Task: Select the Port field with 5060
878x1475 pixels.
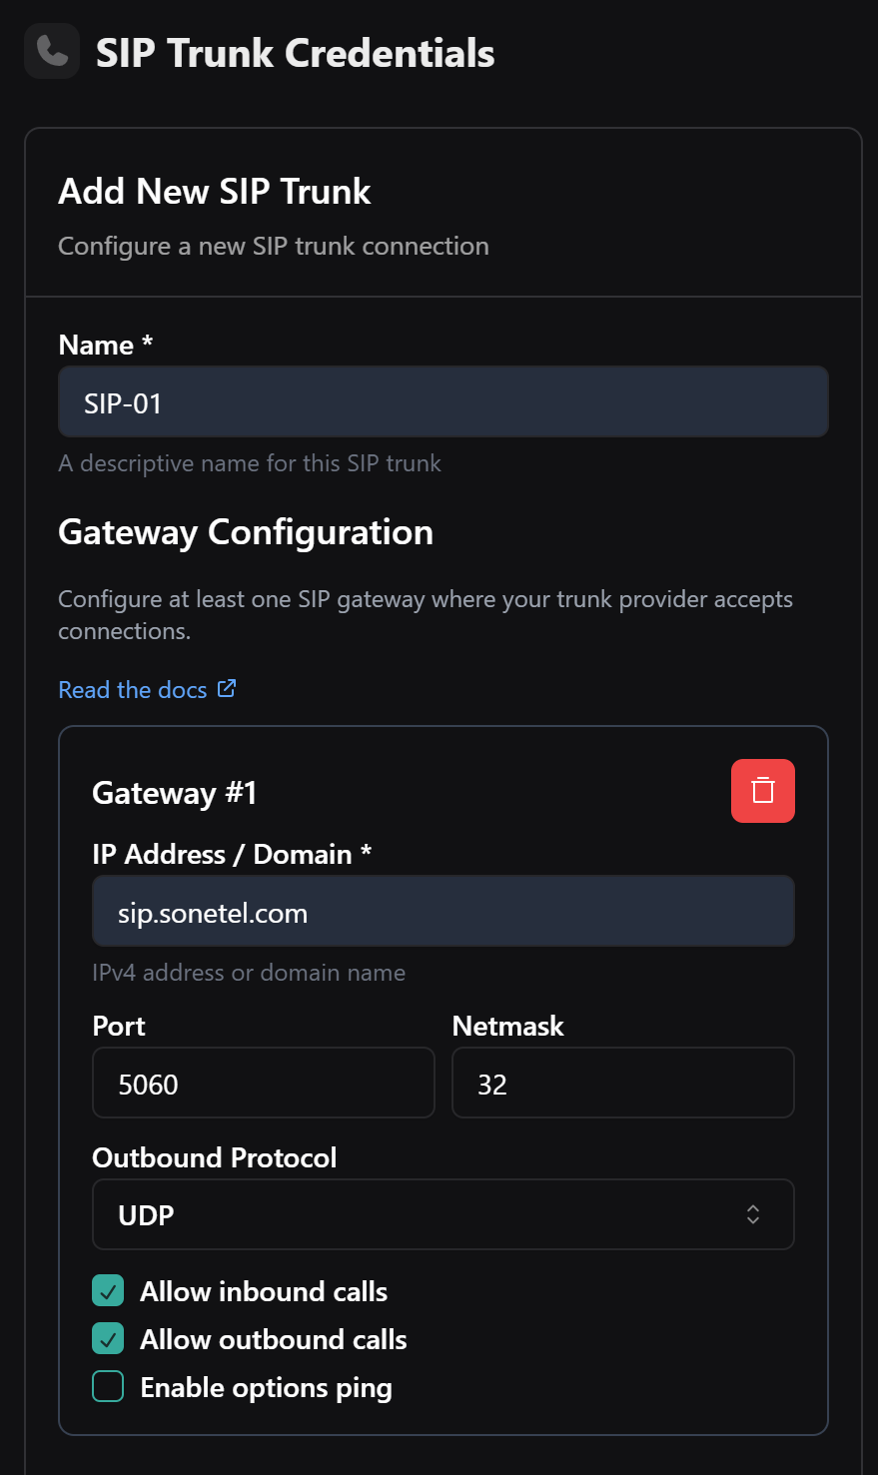Action: (263, 1084)
